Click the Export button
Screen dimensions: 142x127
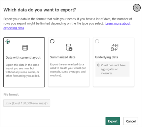pyautogui.click(x=113, y=121)
